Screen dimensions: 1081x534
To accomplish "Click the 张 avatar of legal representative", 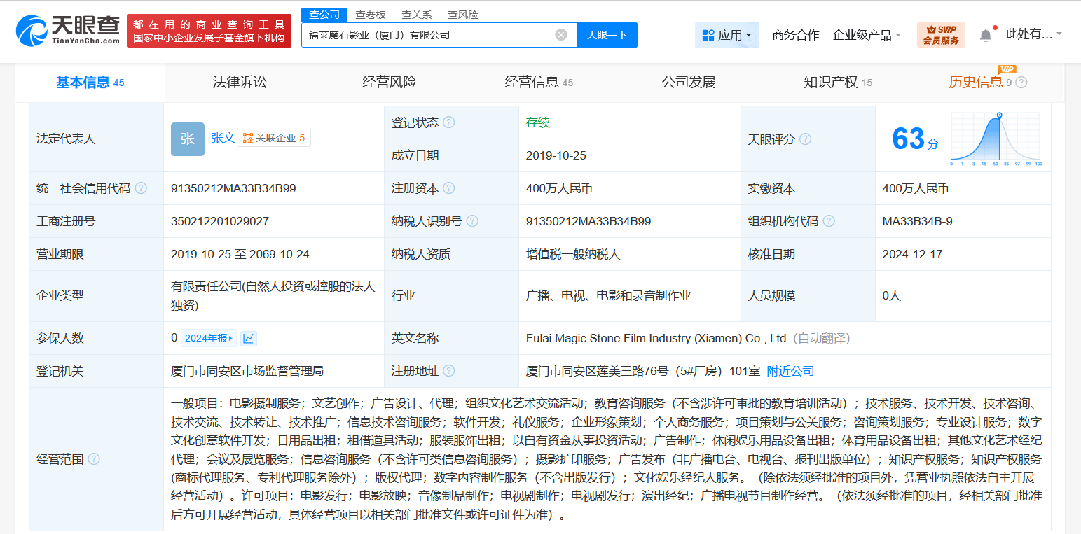I will coord(188,139).
